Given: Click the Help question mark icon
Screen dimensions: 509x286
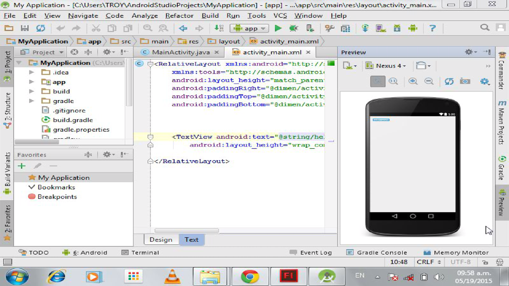Looking at the screenshot, I should [432, 28].
